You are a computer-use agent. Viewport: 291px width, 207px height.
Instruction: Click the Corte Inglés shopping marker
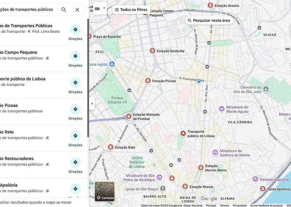click(x=112, y=64)
